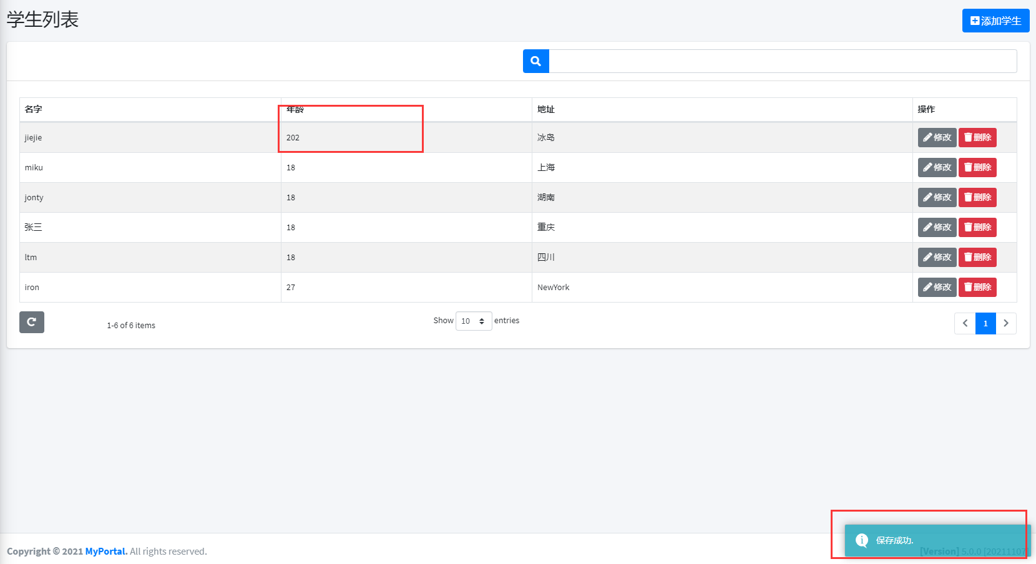This screenshot has width=1036, height=564.
Task: Focus the search text input field
Action: (x=783, y=61)
